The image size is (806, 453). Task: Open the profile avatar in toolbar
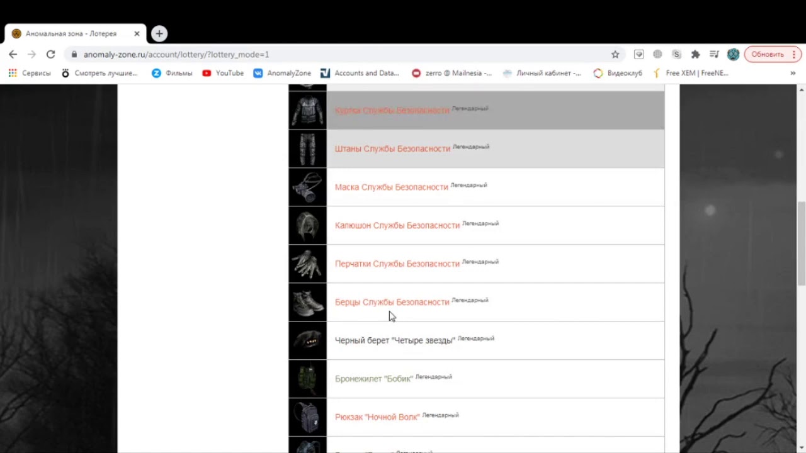coord(733,54)
